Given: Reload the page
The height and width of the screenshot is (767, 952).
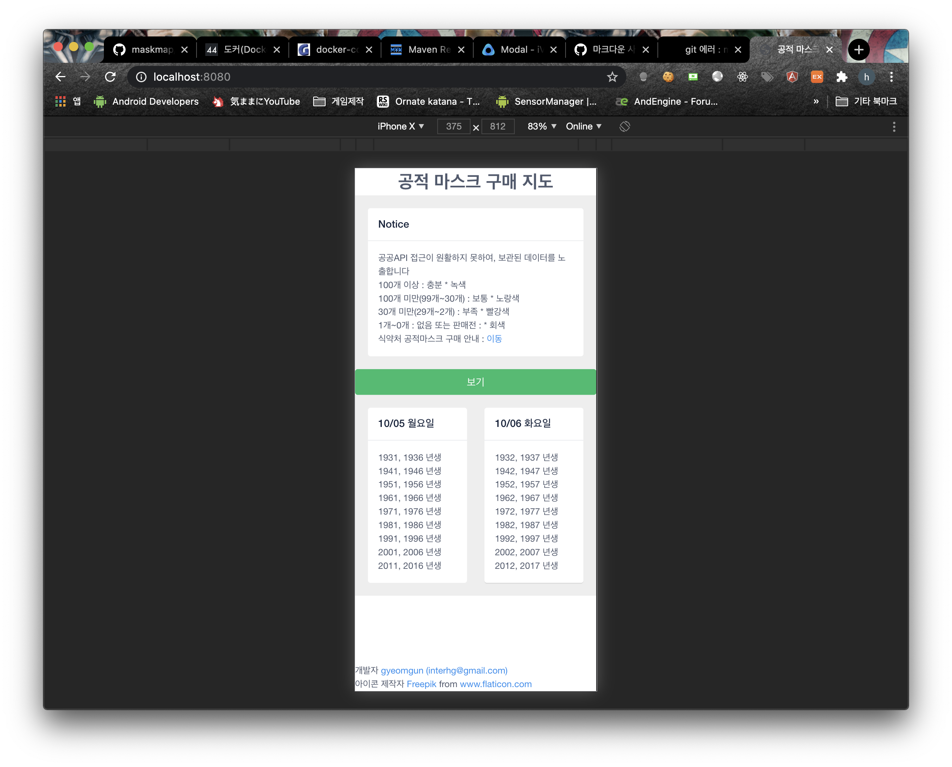Looking at the screenshot, I should click(x=110, y=76).
